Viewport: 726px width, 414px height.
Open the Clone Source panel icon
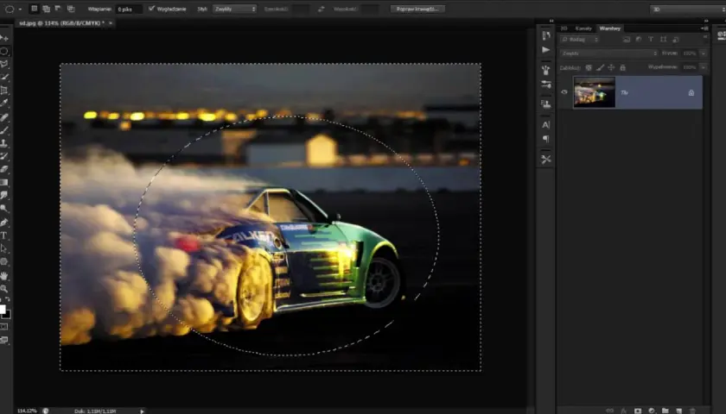pyautogui.click(x=546, y=104)
